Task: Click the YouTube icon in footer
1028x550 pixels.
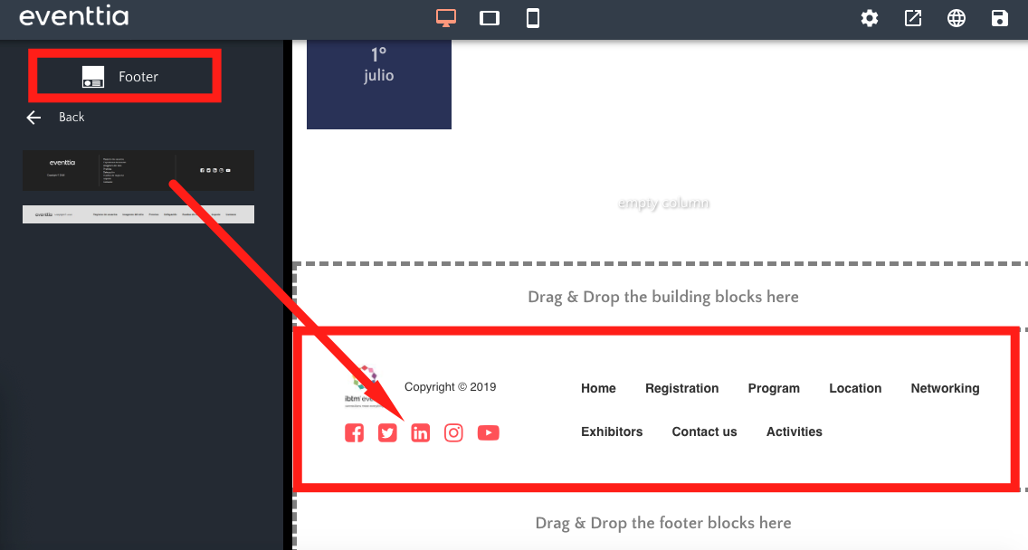Action: (489, 433)
